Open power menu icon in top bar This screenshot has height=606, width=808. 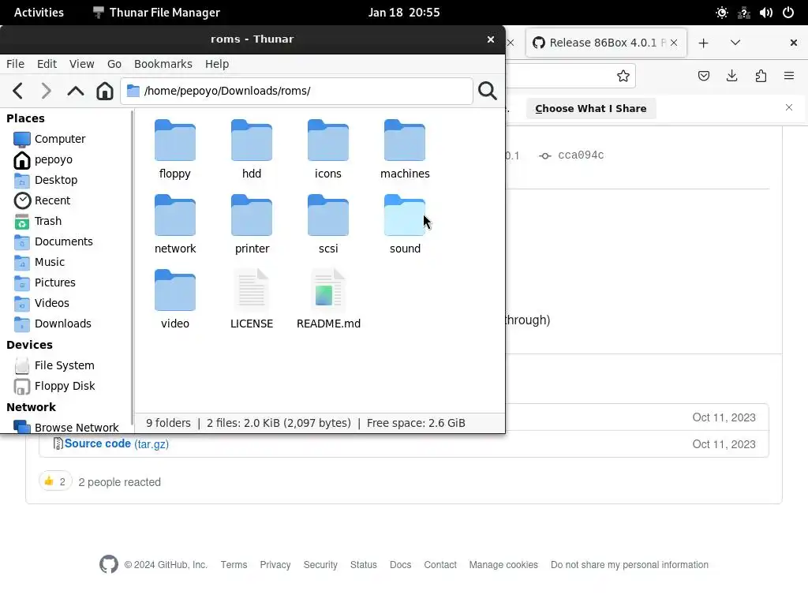pos(788,13)
